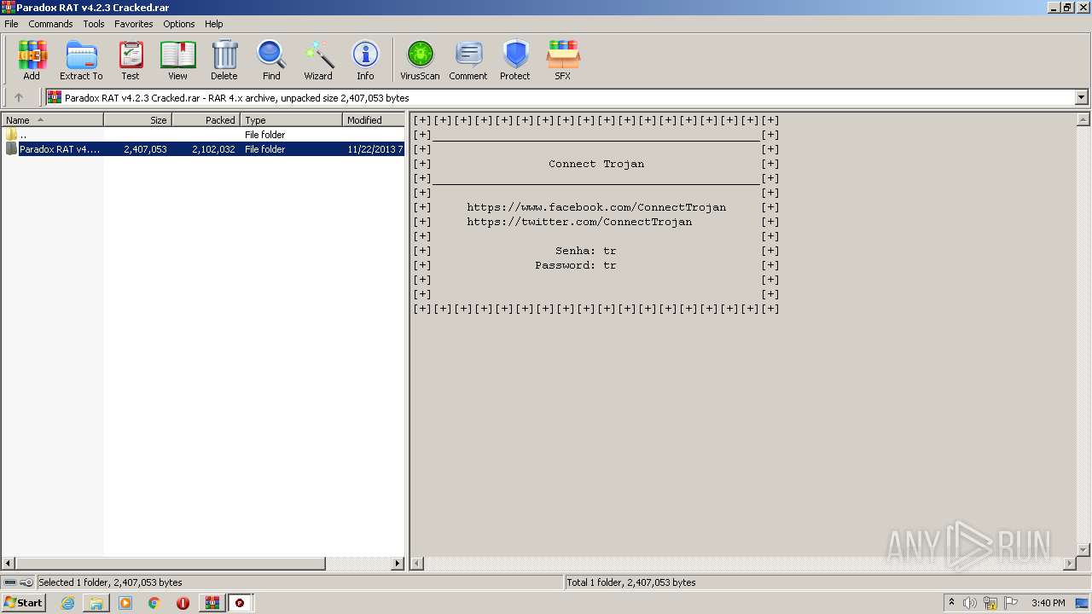Open the View file tool

coord(177,60)
